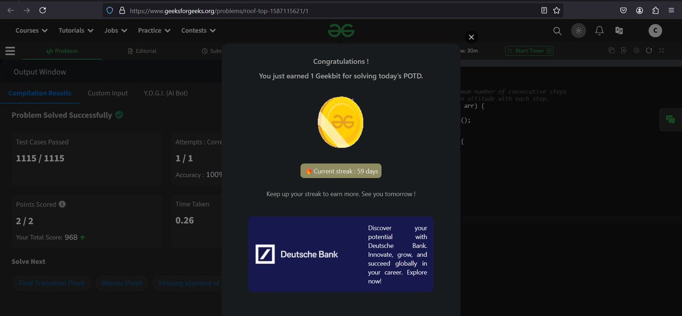Open the Compilation Results tab
This screenshot has width=682, height=316.
(40, 93)
